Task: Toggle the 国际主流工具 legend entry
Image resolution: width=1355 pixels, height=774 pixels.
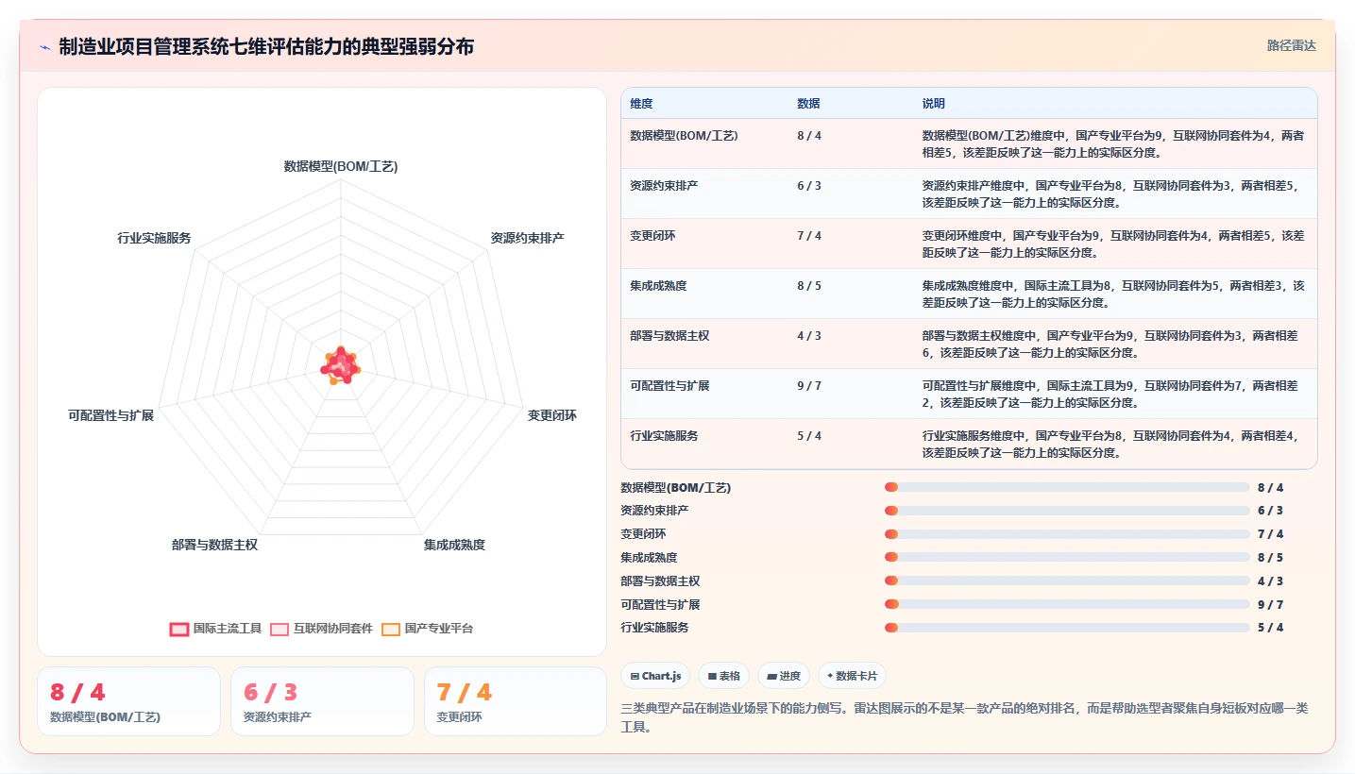Action: 215,629
